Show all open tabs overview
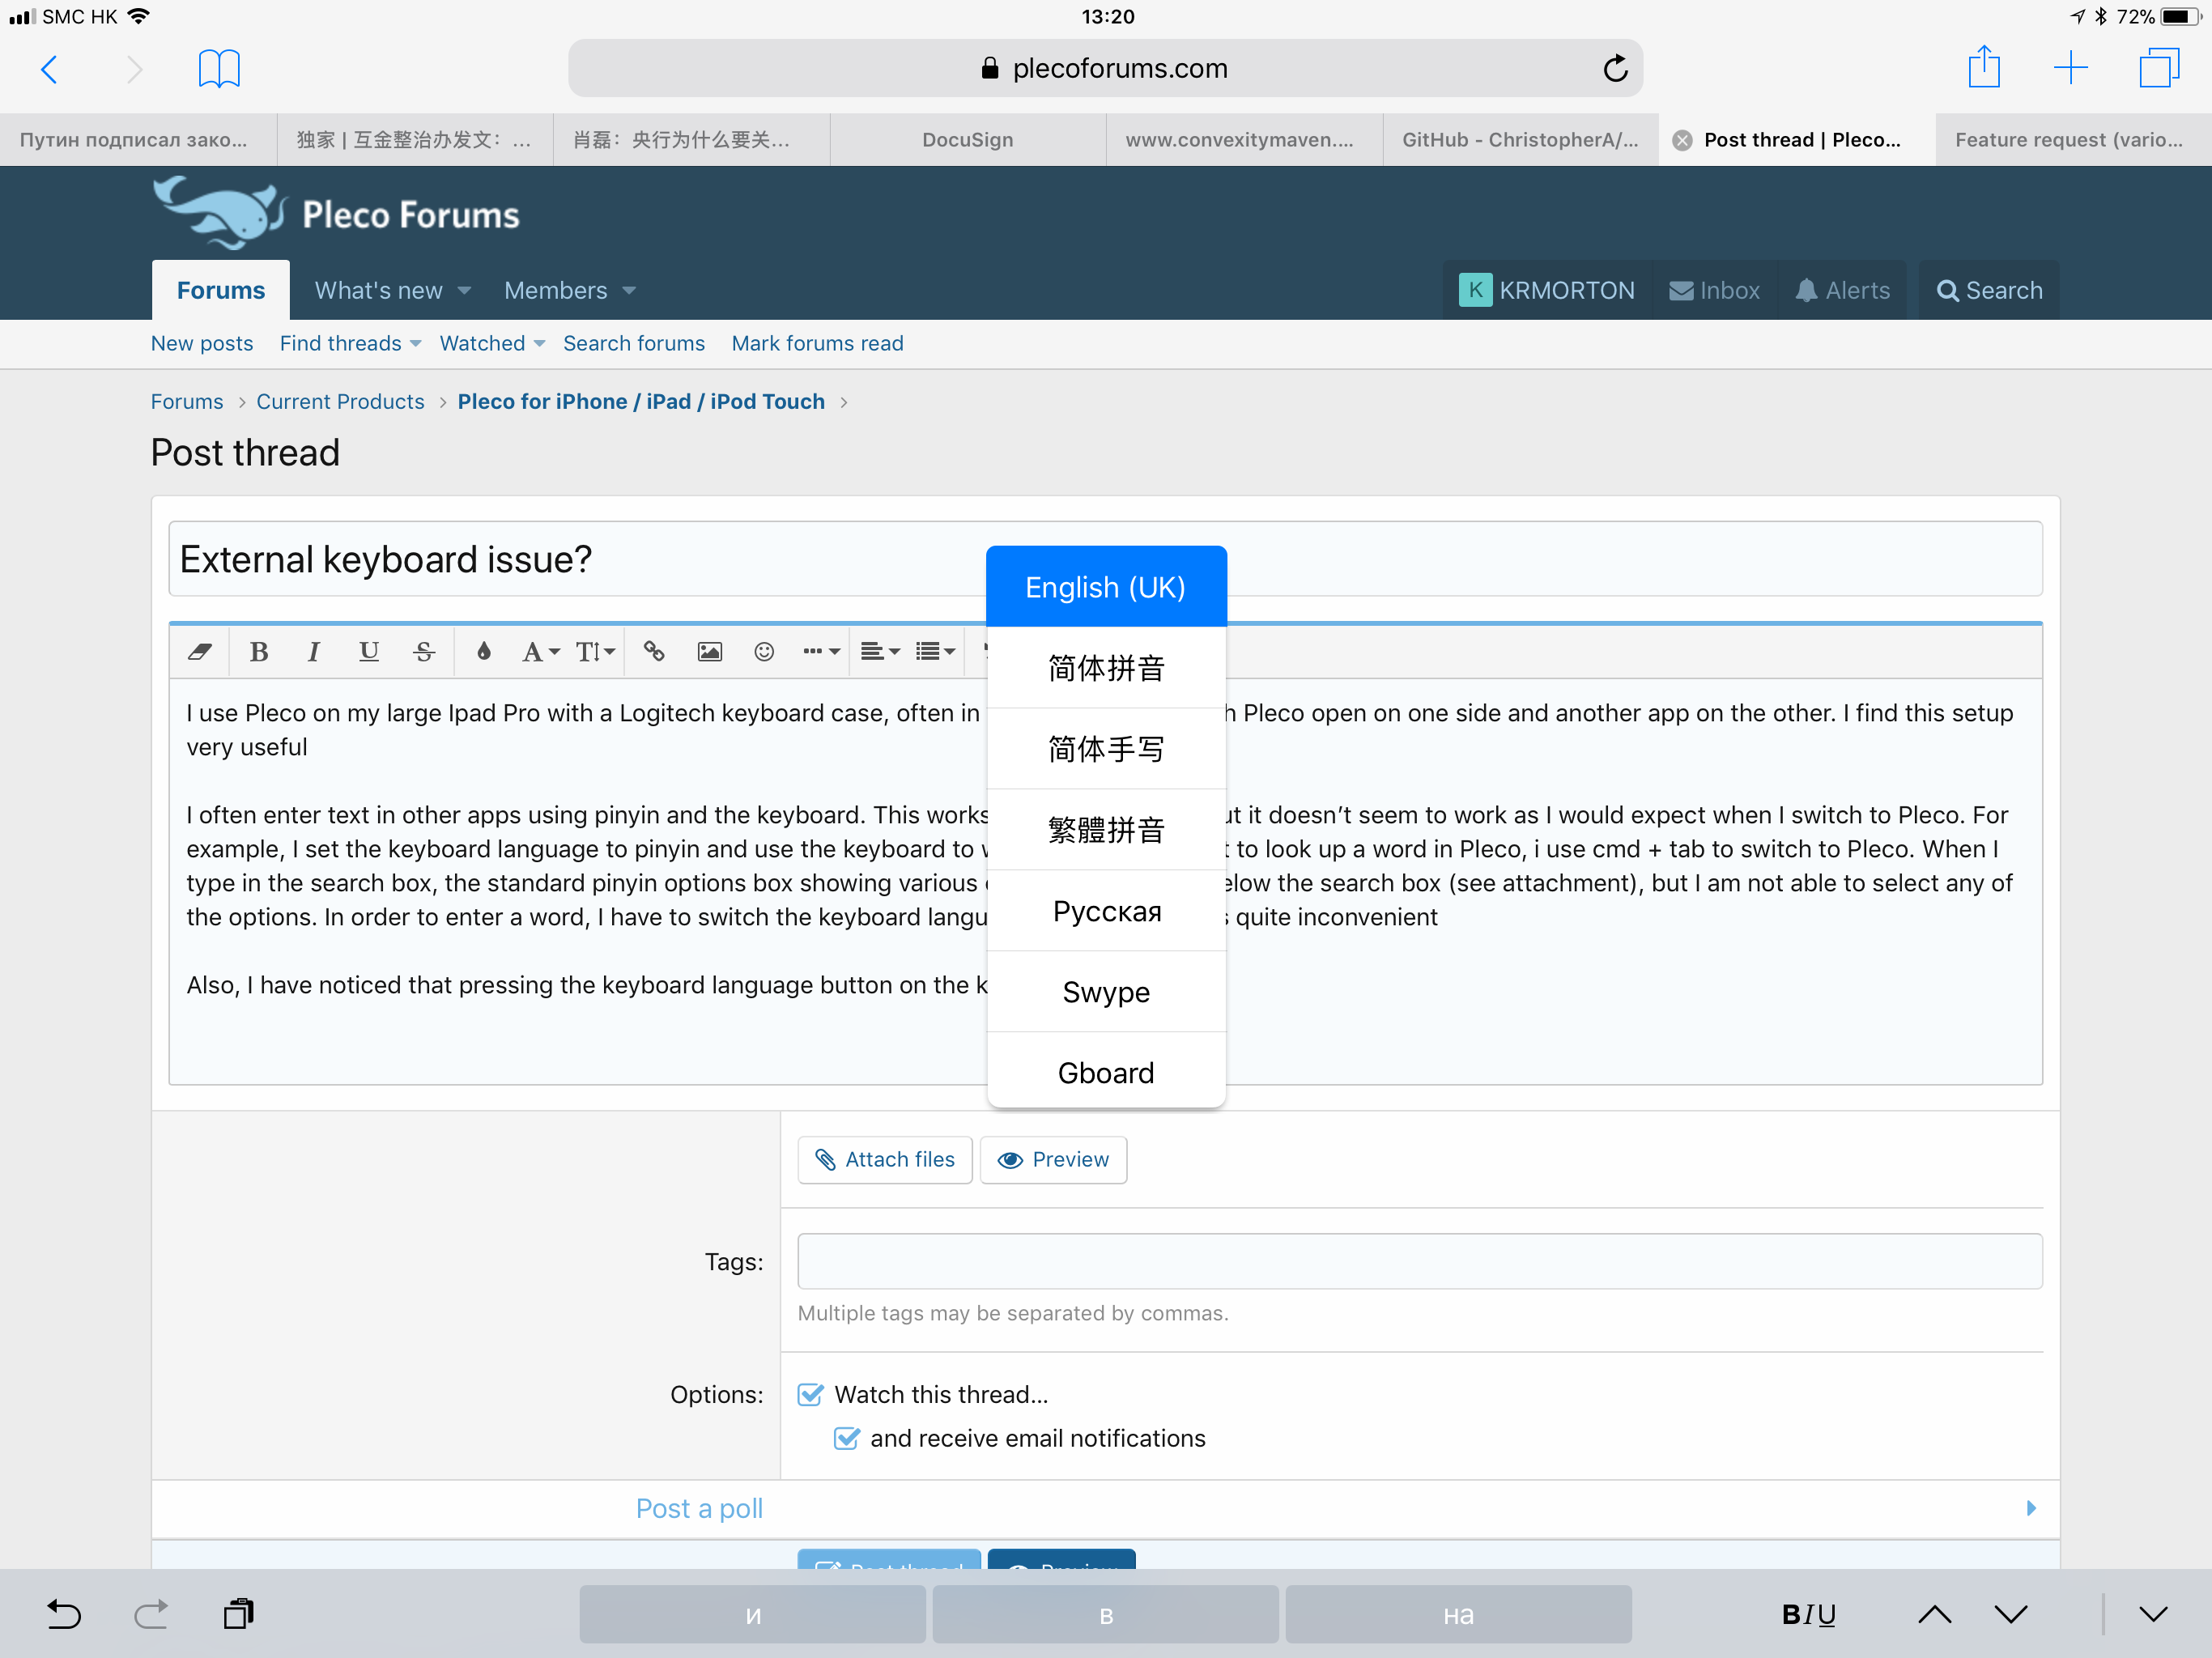Image resolution: width=2212 pixels, height=1658 pixels. (x=2159, y=68)
